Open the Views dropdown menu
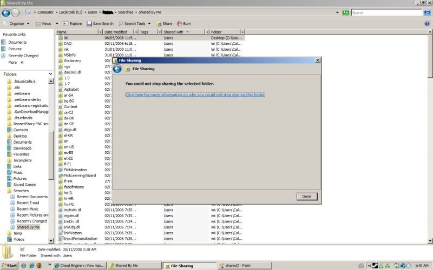 45,24
